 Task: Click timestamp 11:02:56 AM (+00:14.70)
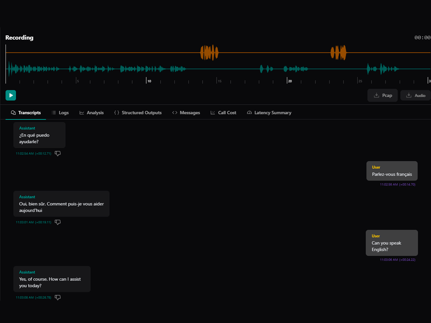(397, 184)
